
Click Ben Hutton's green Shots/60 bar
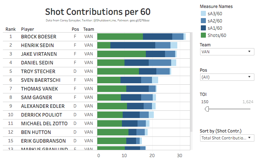coord(113,132)
